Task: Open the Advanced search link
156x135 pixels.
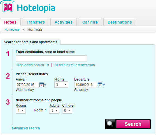Action: point(26,128)
